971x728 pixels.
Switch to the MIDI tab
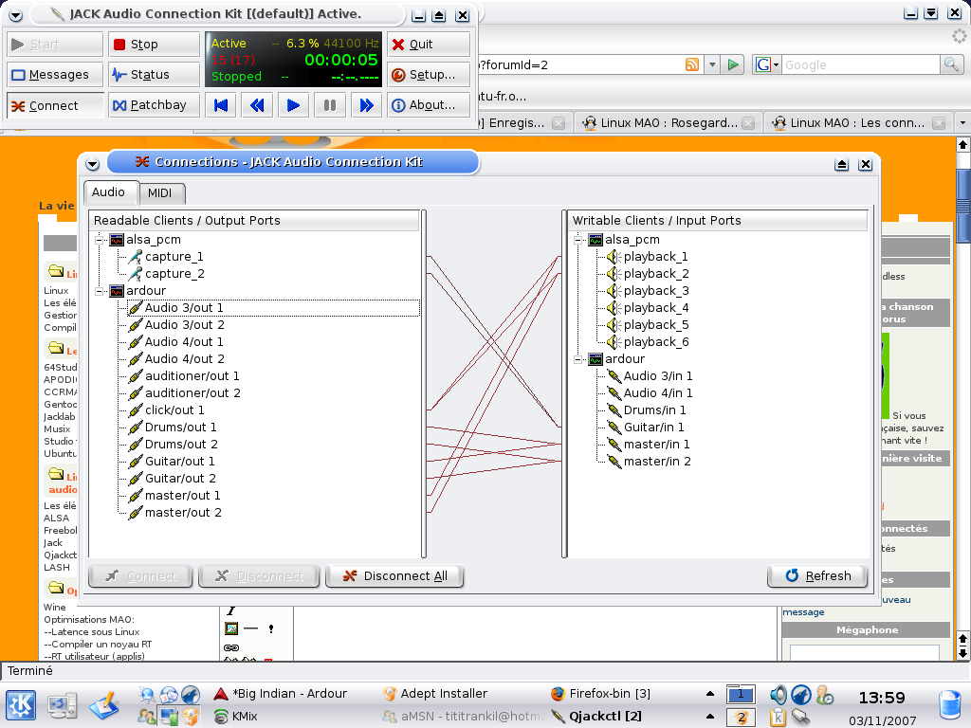pos(159,193)
